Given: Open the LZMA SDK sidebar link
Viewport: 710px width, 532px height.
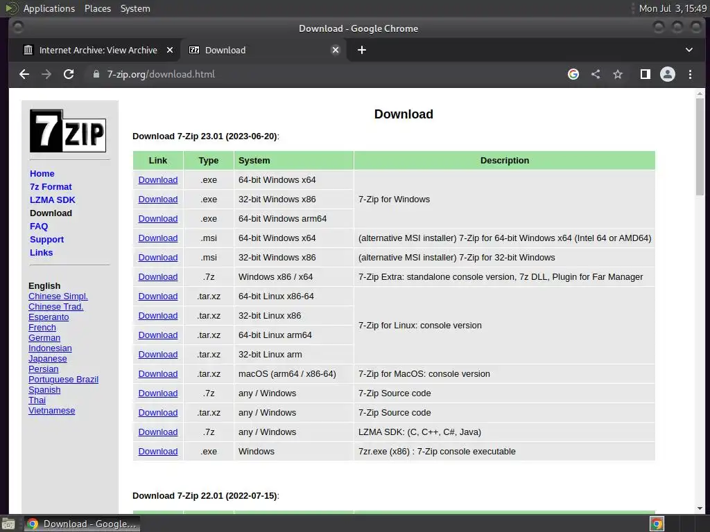Looking at the screenshot, I should [x=53, y=200].
